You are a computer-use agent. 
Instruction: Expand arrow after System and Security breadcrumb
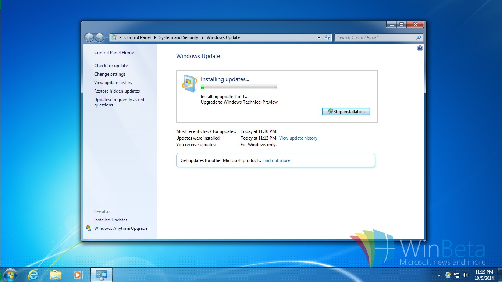tap(202, 37)
